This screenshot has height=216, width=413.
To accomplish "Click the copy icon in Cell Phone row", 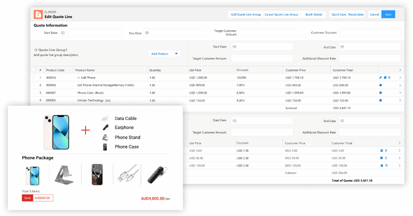I will point(385,77).
